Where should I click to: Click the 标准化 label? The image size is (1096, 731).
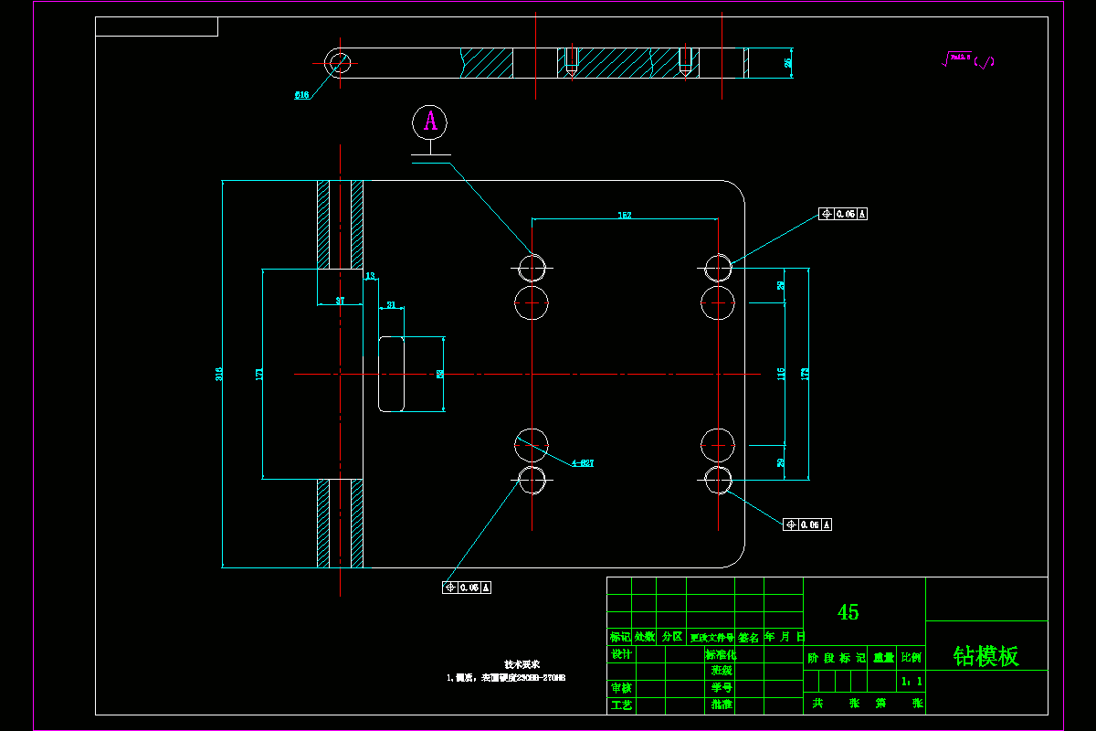coord(721,654)
